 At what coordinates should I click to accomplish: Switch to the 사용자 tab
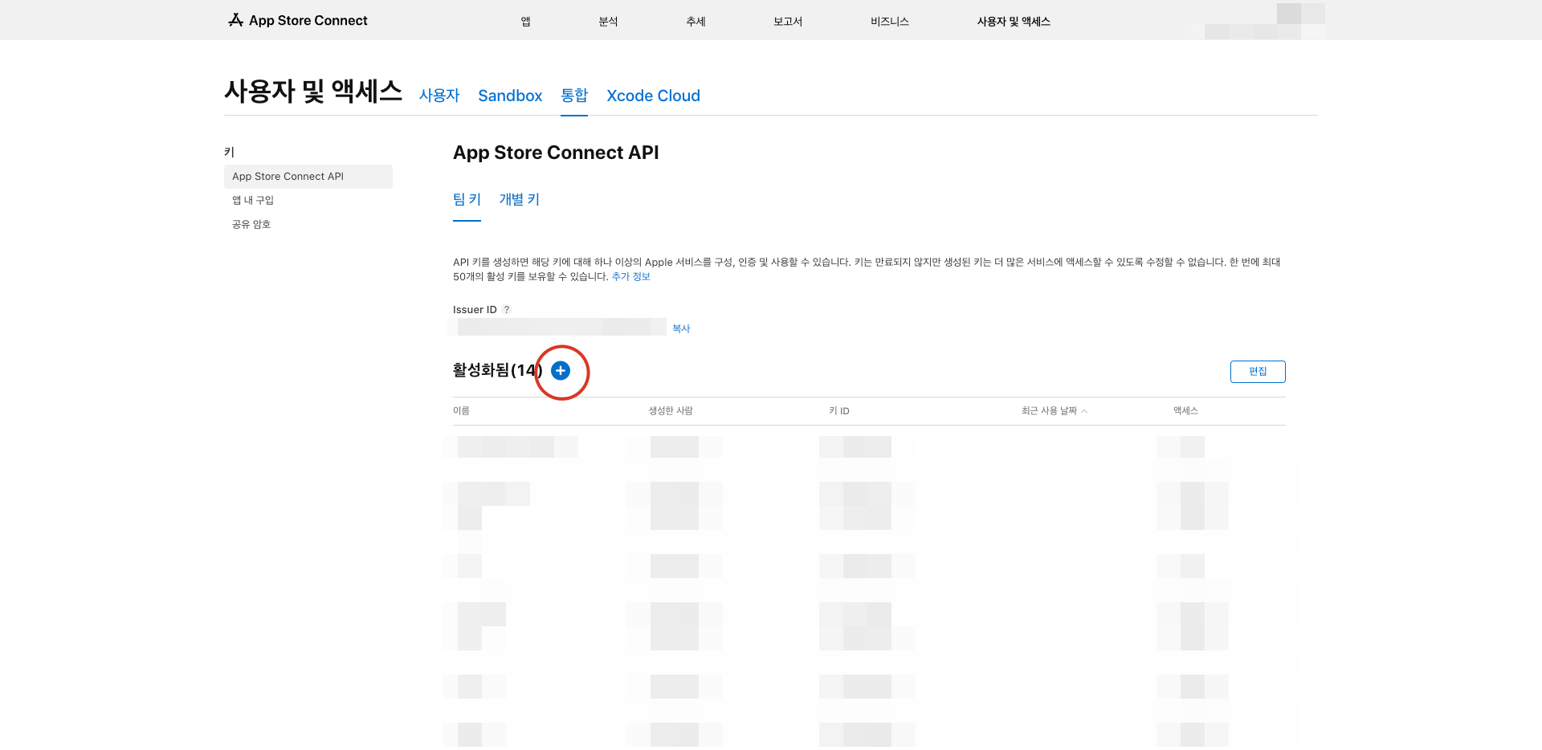pos(439,96)
